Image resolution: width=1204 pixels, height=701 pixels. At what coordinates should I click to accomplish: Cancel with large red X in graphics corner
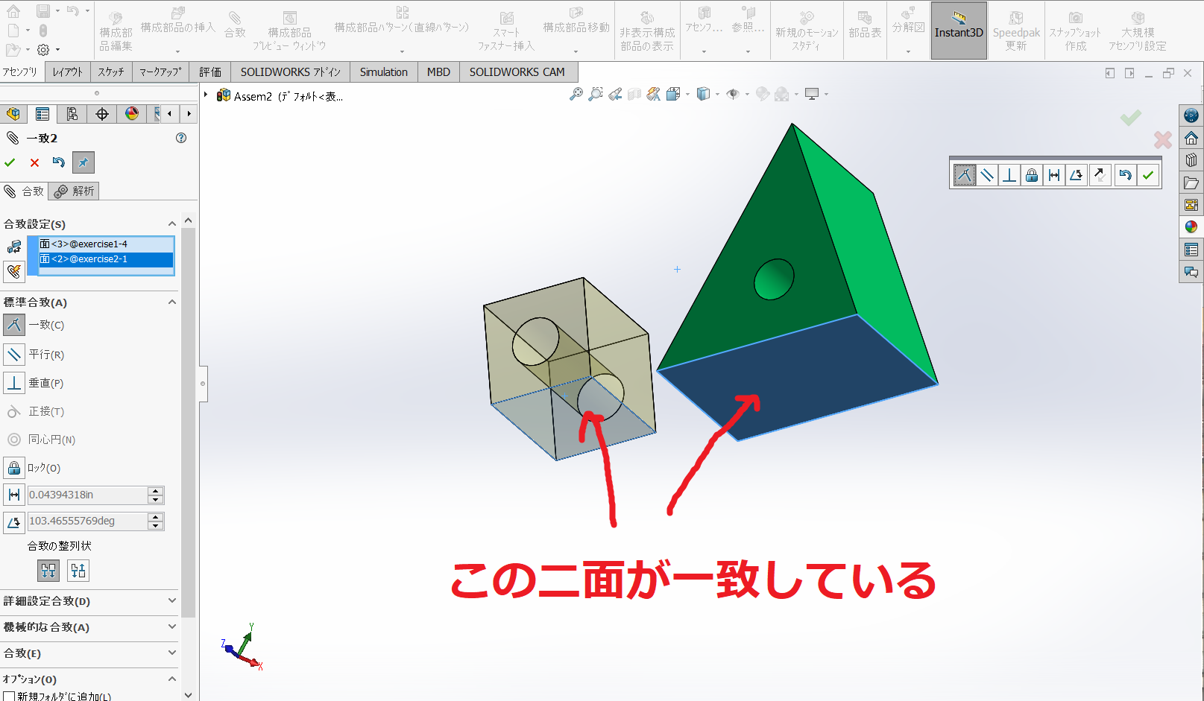click(1162, 139)
